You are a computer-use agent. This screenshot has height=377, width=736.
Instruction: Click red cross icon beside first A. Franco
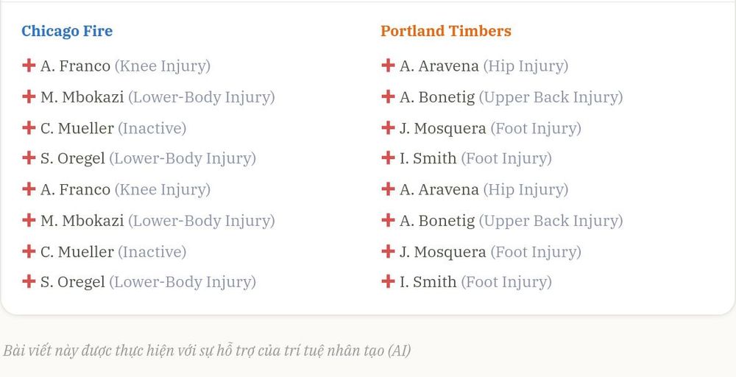pos(29,66)
